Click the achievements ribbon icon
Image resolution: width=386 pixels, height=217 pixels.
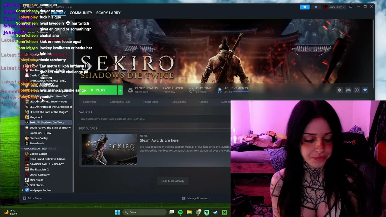click(220, 90)
